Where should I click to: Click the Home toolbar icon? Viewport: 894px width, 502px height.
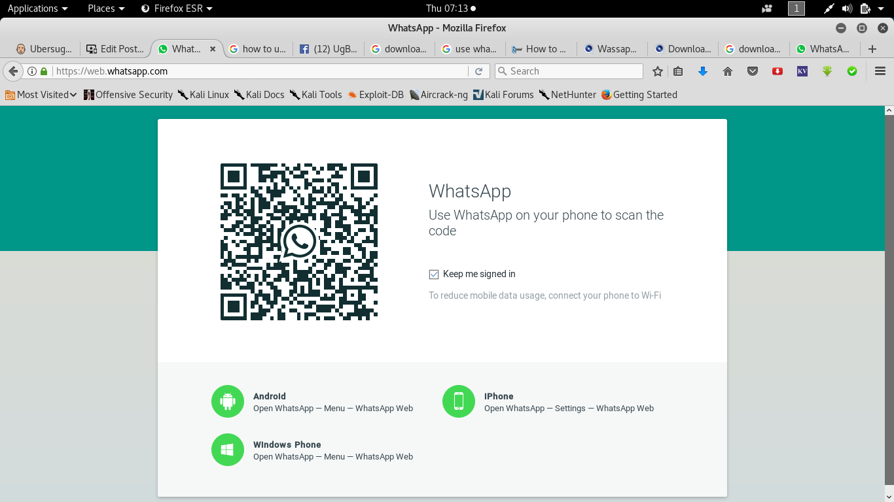pyautogui.click(x=728, y=71)
